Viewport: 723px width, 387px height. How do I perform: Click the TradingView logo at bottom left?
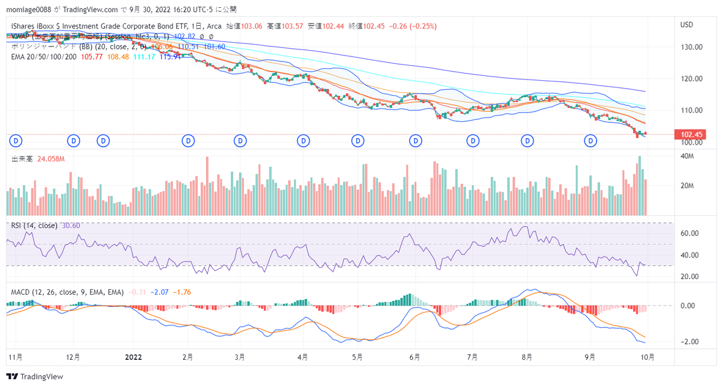tap(35, 377)
